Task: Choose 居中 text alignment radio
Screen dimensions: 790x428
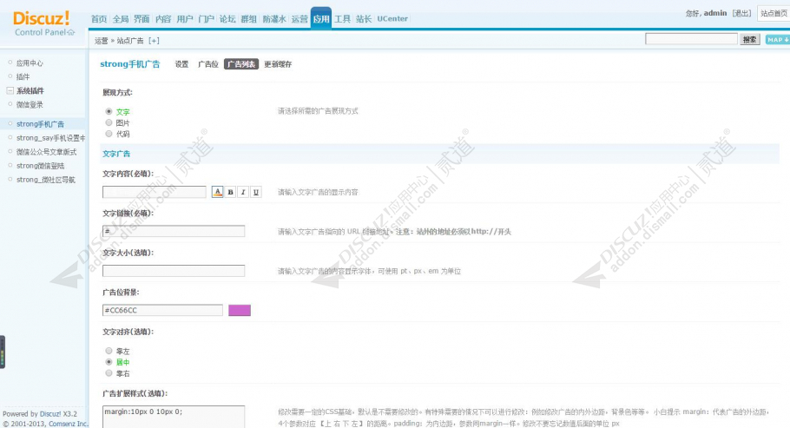Action: [x=109, y=362]
